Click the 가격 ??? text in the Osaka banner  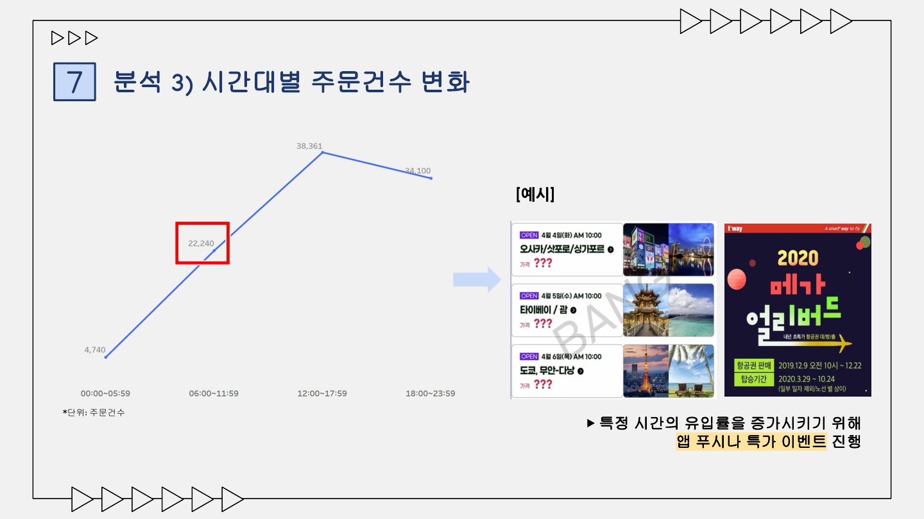tap(536, 263)
